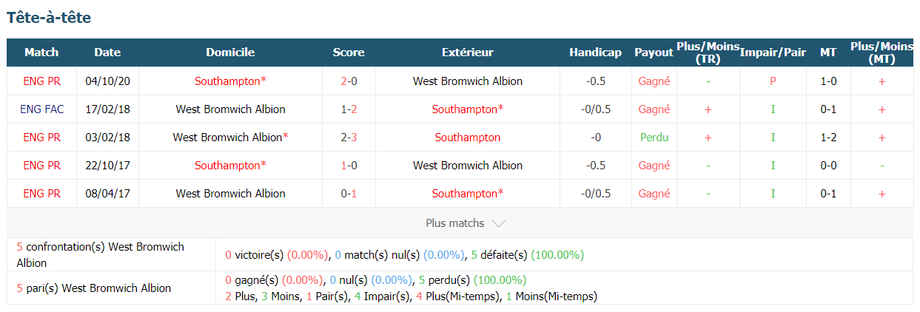Click the Domicile column header
Image resolution: width=920 pixels, height=312 pixels.
(230, 52)
